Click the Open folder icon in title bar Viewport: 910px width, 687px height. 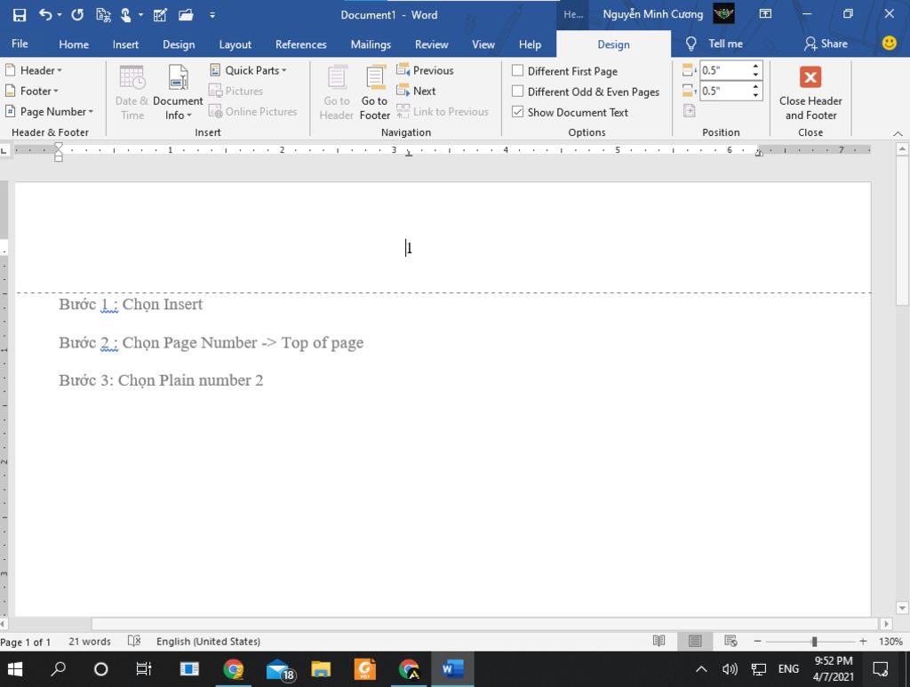[x=186, y=15]
